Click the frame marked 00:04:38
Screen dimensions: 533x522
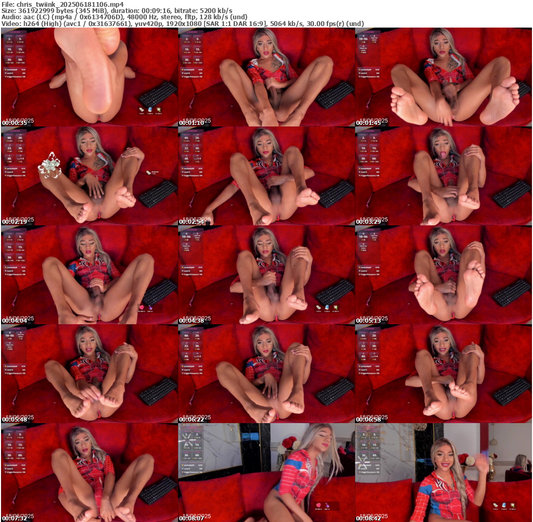click(x=266, y=275)
